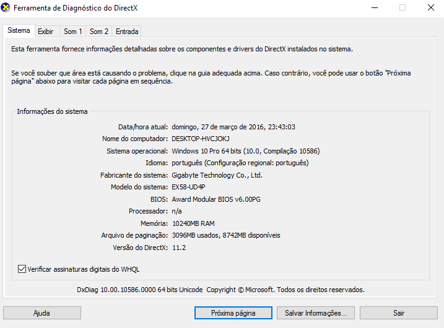444x328 pixels.
Task: Click the Gigabyte Technology Co., Ltd. value
Action: pos(217,175)
